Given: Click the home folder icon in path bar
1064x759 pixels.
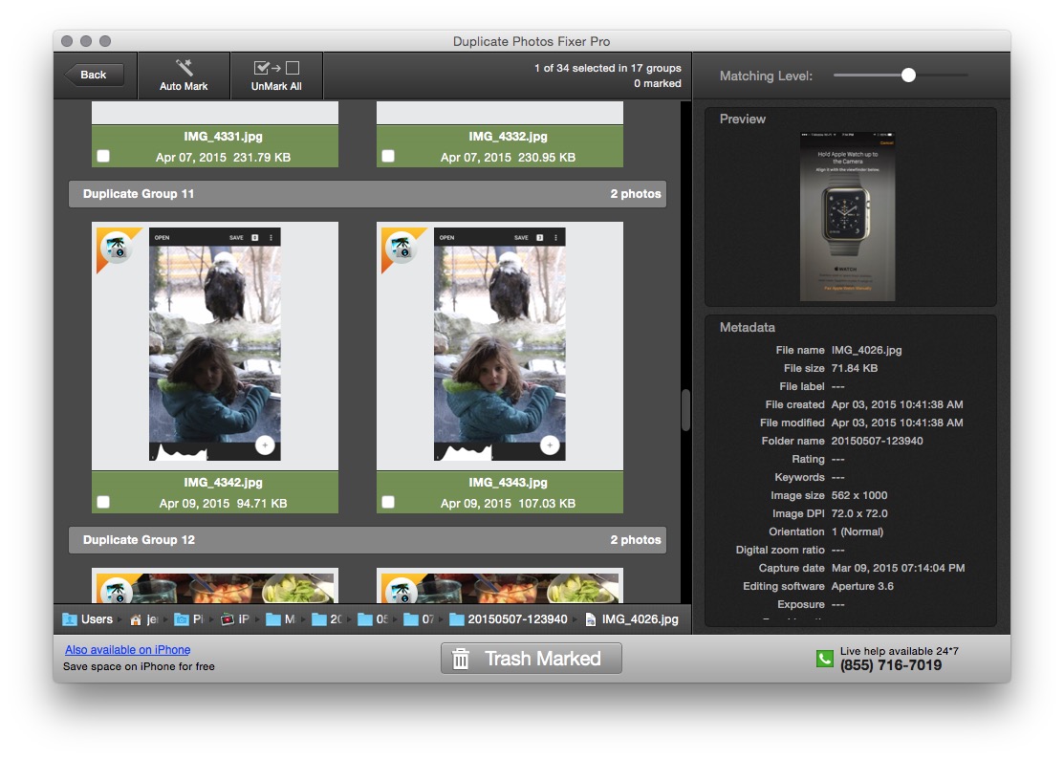Looking at the screenshot, I should click(136, 619).
